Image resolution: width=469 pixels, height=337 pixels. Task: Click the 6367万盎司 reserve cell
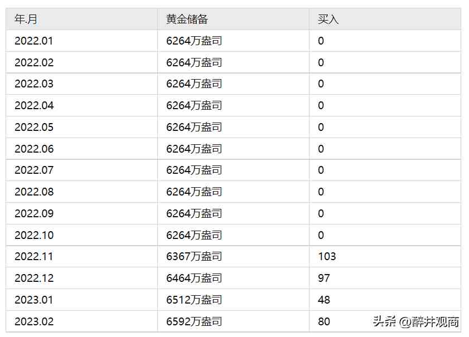pos(194,256)
